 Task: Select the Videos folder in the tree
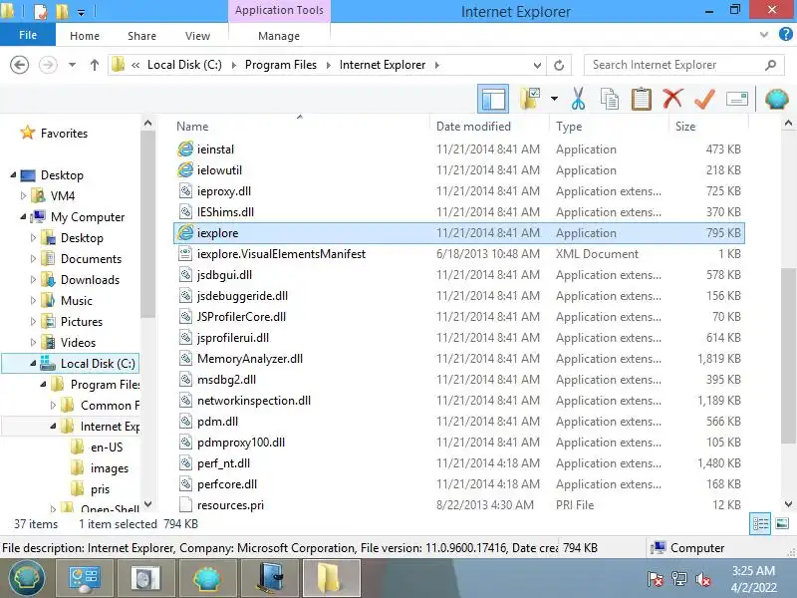point(78,342)
